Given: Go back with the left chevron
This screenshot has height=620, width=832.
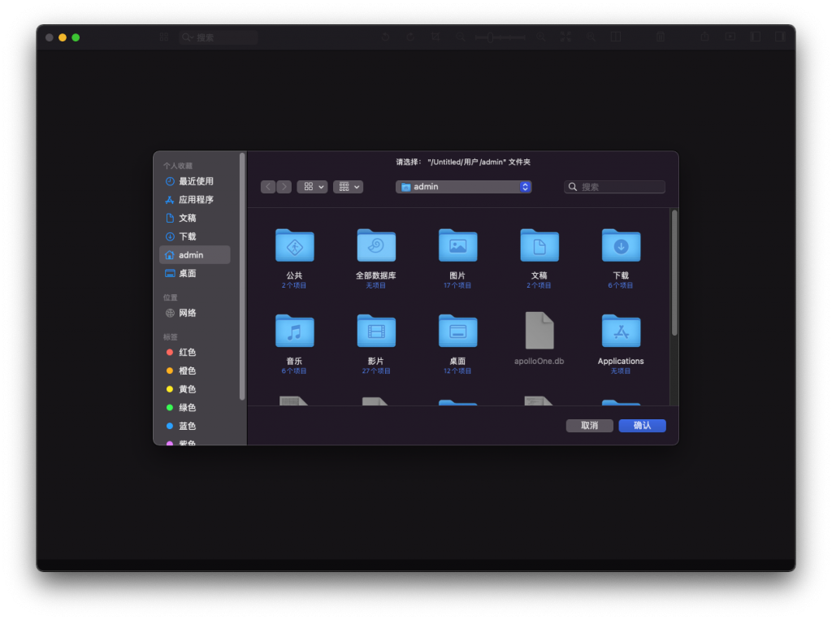Looking at the screenshot, I should point(268,187).
